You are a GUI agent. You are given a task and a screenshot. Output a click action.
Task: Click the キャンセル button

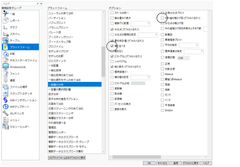tap(162, 163)
